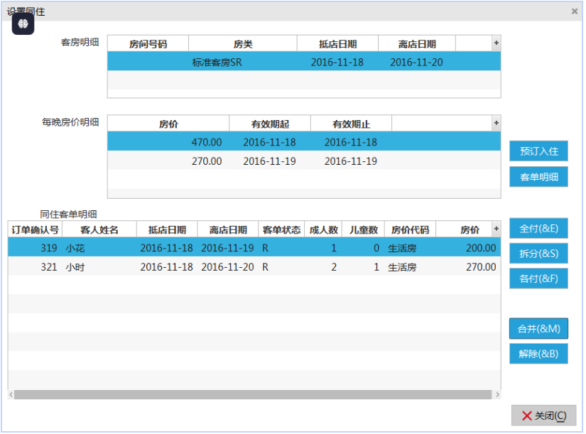Expand columns with the 同住客单明细 plus button
586x434 pixels.
496,229
